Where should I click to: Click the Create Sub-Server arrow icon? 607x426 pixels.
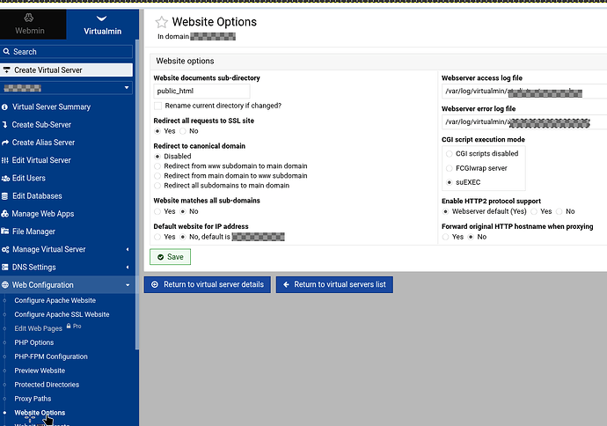click(x=4, y=125)
